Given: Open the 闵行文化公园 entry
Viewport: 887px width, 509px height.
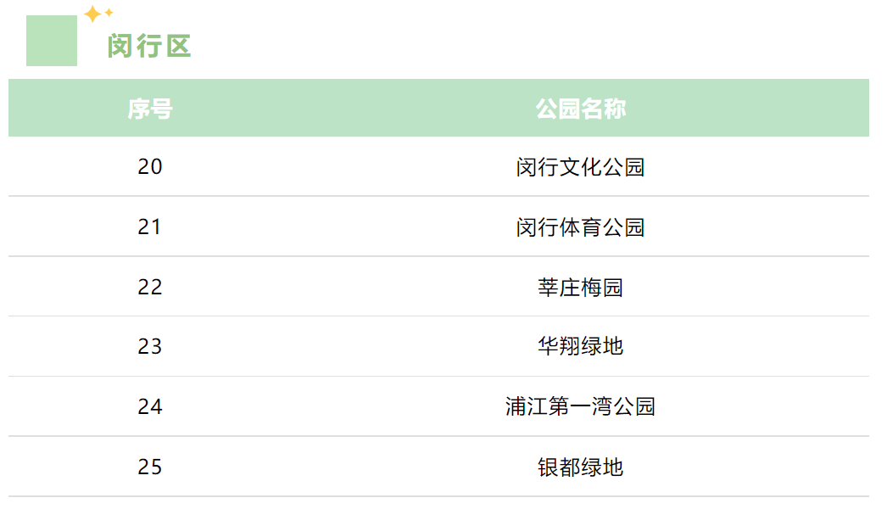Looking at the screenshot, I should pos(581,167).
